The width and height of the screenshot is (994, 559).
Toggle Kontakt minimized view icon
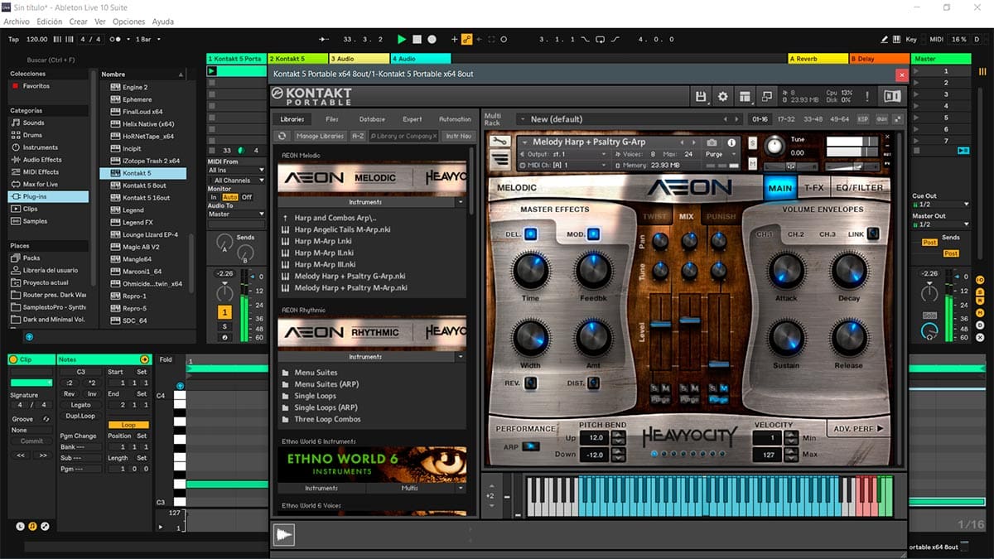tap(766, 96)
